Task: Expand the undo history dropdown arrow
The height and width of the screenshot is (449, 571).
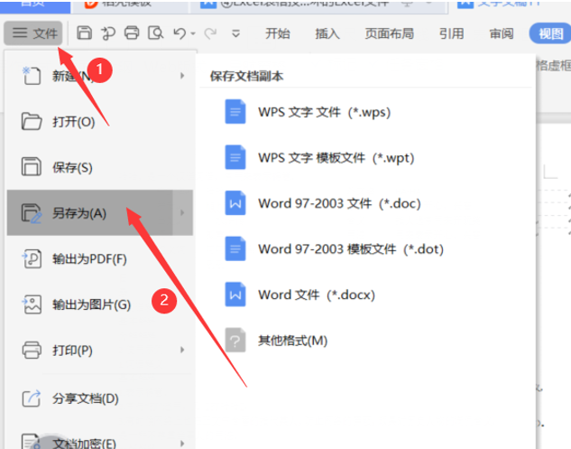Action: [193, 33]
